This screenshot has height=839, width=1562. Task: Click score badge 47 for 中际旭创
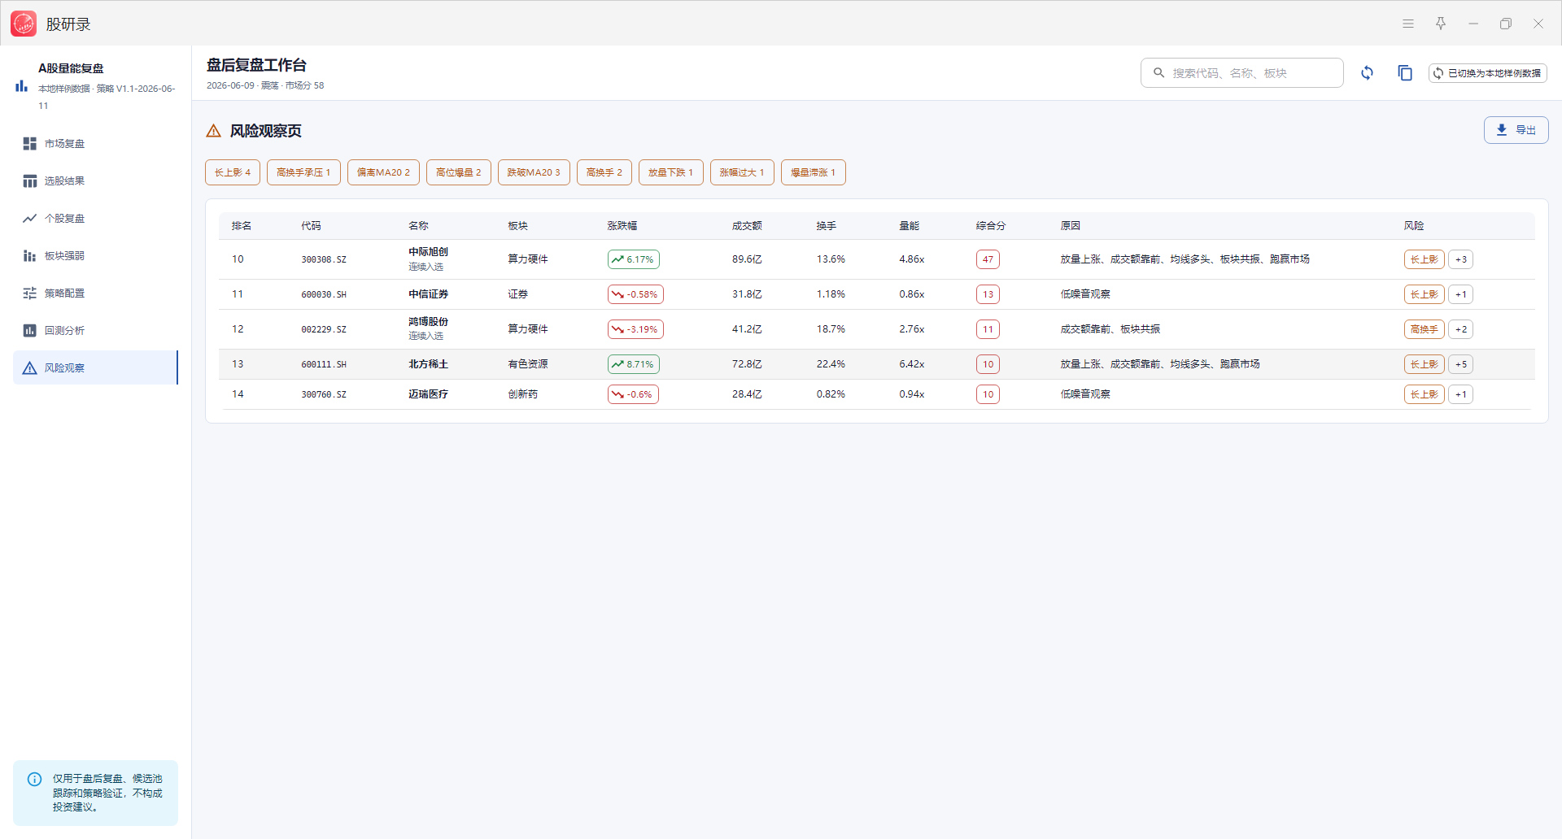(x=988, y=259)
